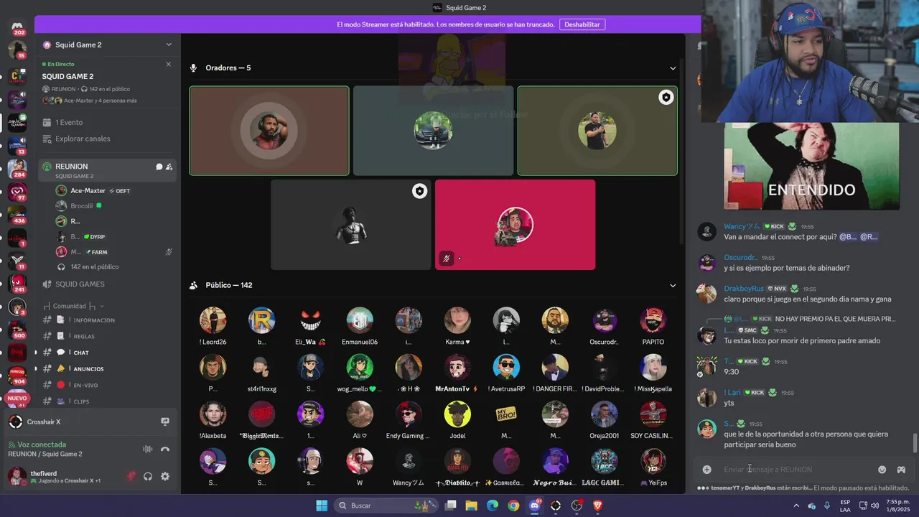919x517 pixels.
Task: Open server icon with 436 badge
Action: [x=17, y=215]
